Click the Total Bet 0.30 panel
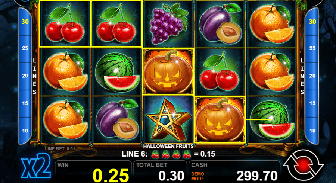Screen dimensions: 336x183 click(160, 172)
